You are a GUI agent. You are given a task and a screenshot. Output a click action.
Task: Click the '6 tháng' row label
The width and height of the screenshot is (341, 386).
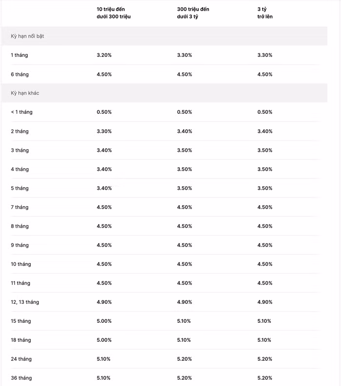click(19, 74)
